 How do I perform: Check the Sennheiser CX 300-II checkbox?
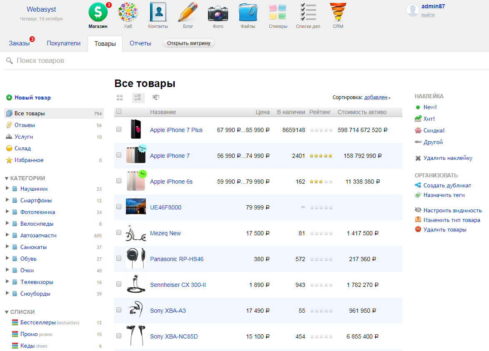pos(119,284)
